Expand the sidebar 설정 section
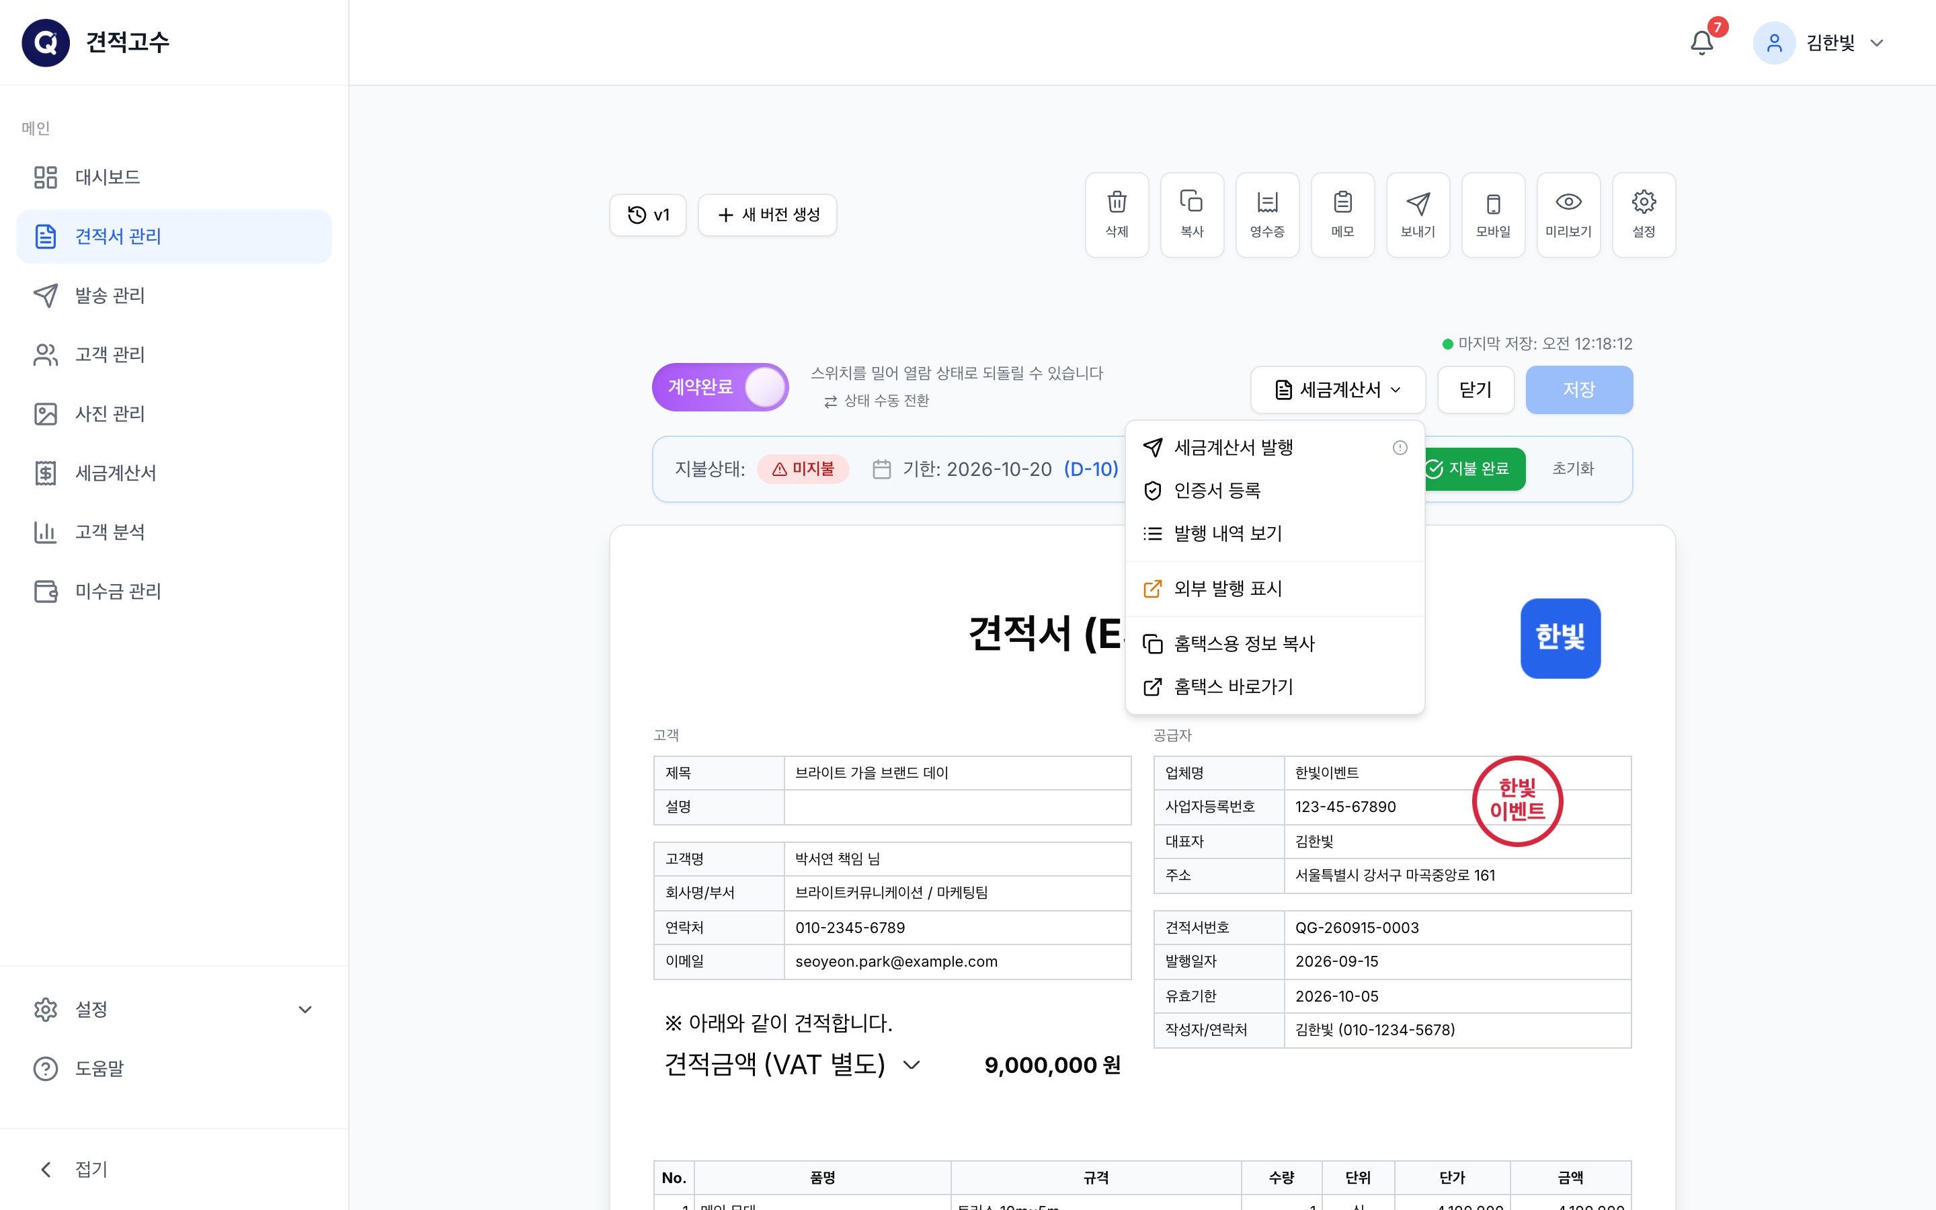Image resolution: width=1936 pixels, height=1210 pixels. (x=173, y=1009)
